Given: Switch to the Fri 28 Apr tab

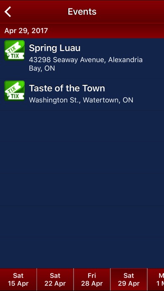Looking at the screenshot, I should [92, 279].
